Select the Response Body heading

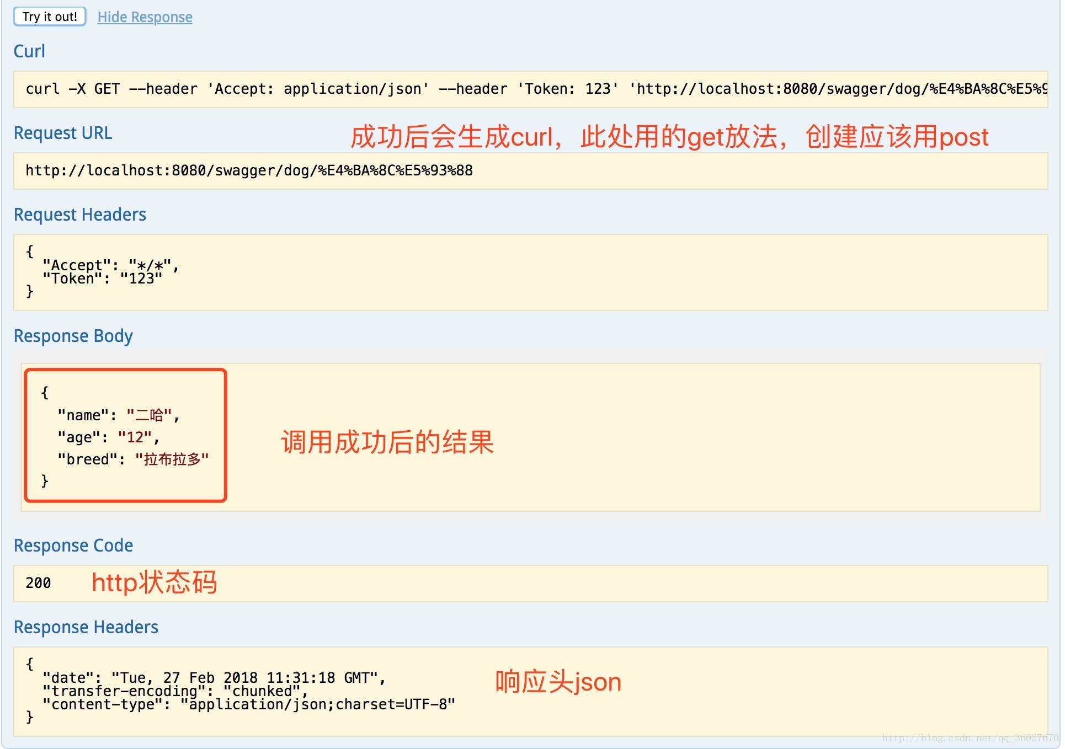pos(73,336)
